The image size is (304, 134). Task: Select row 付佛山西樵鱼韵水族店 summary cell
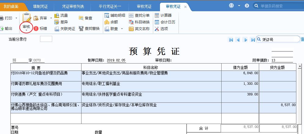46,108
